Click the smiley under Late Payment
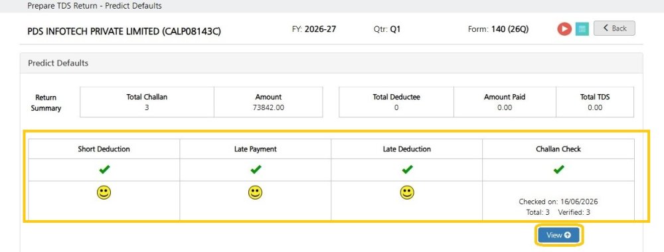Image resolution: width=664 pixels, height=252 pixels. [255, 192]
